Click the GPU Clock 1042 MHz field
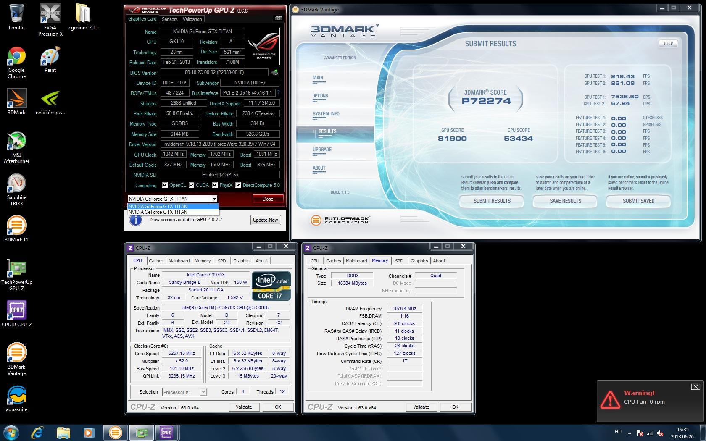The image size is (706, 441). click(x=174, y=155)
